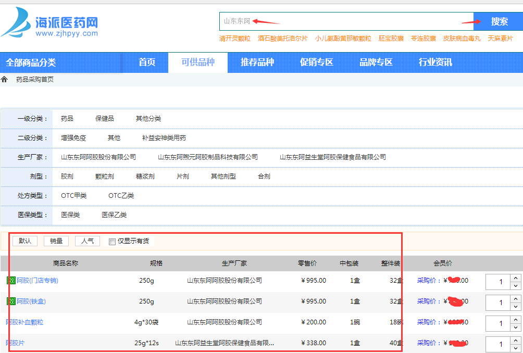Sort results by 人气

tap(88, 241)
